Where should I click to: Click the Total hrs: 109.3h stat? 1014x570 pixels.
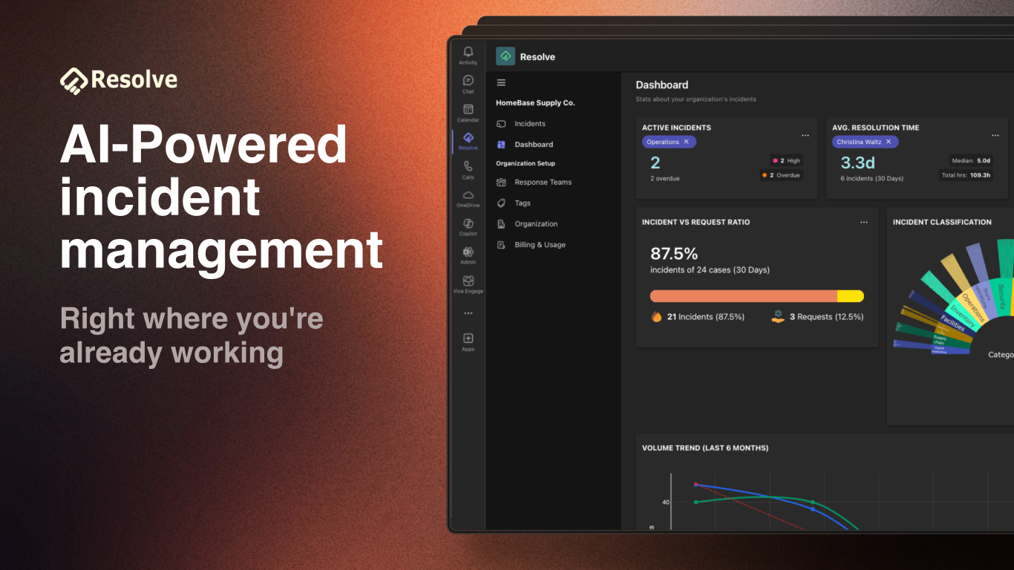point(965,175)
